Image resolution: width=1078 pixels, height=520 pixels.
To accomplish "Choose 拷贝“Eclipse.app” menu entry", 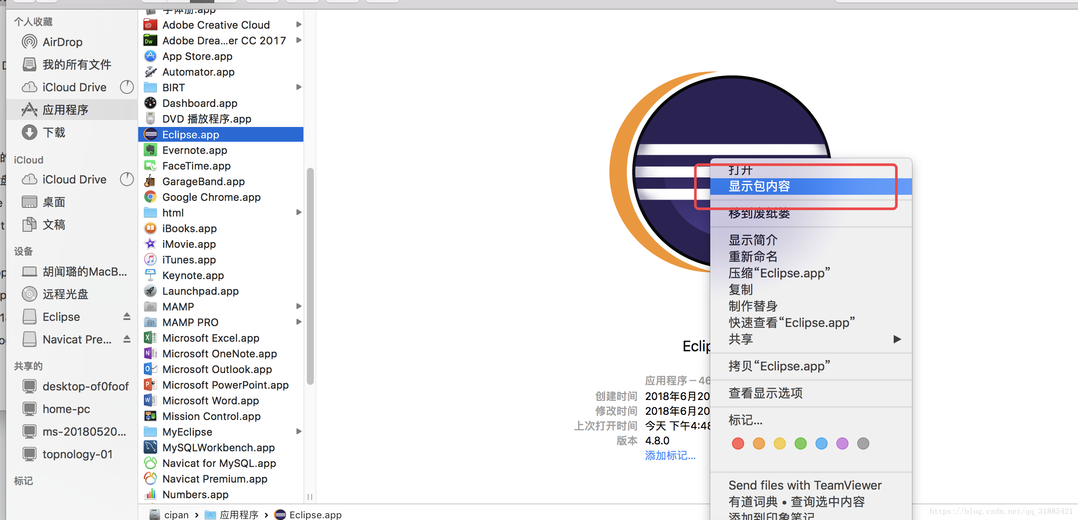I will [x=811, y=366].
